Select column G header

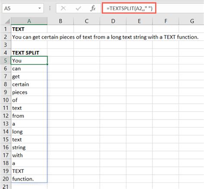192,21
